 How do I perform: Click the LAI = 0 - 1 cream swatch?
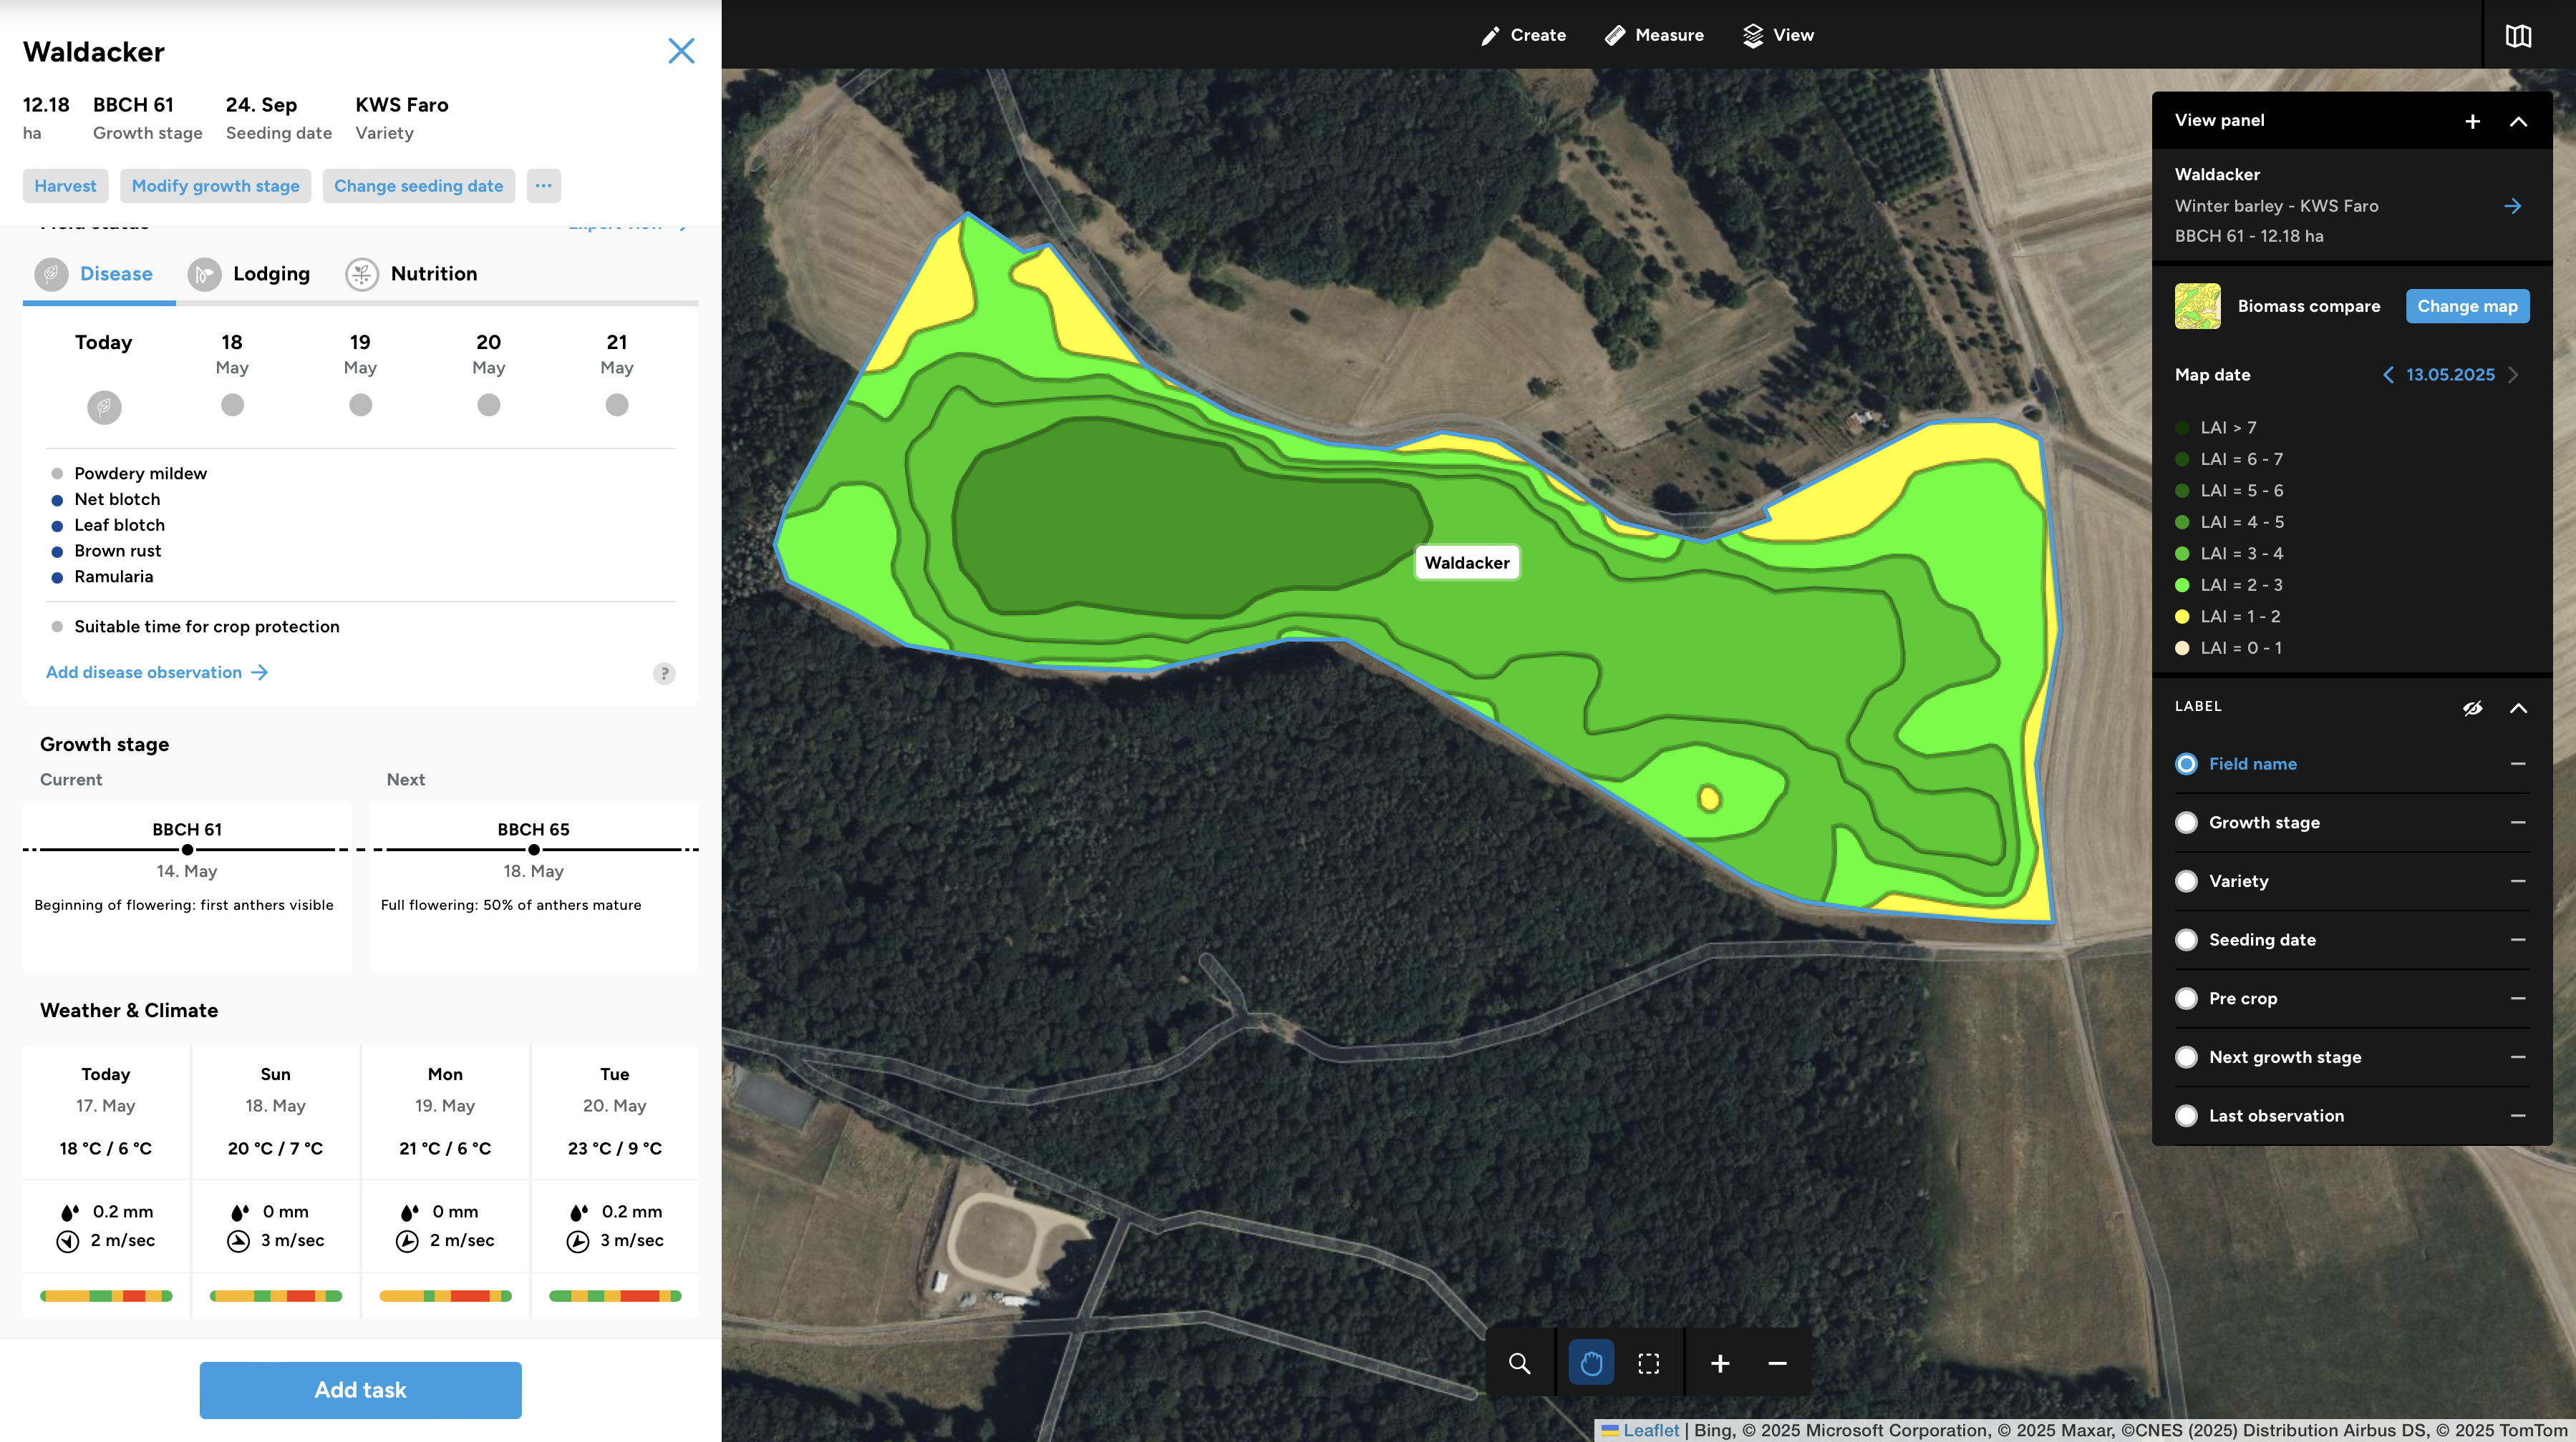point(2182,649)
